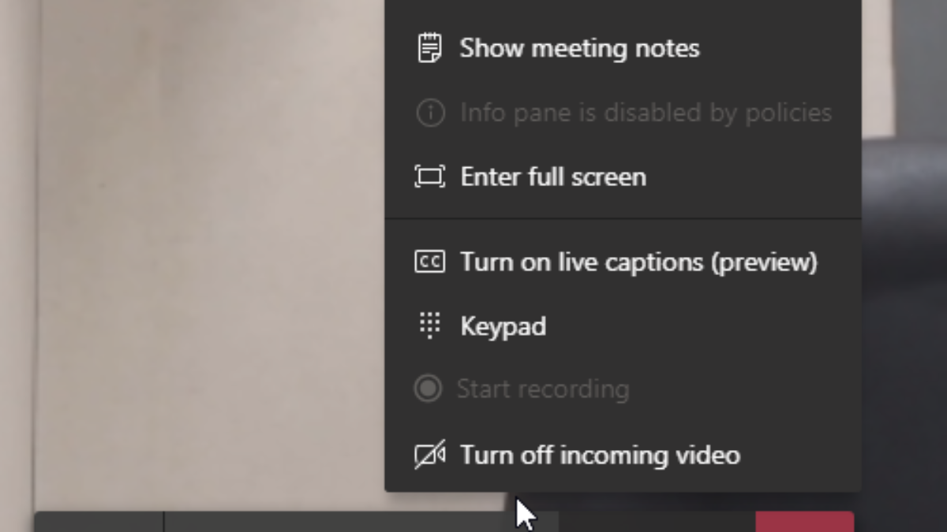The height and width of the screenshot is (532, 947).
Task: Turn on live captions (preview)
Action: tap(638, 262)
